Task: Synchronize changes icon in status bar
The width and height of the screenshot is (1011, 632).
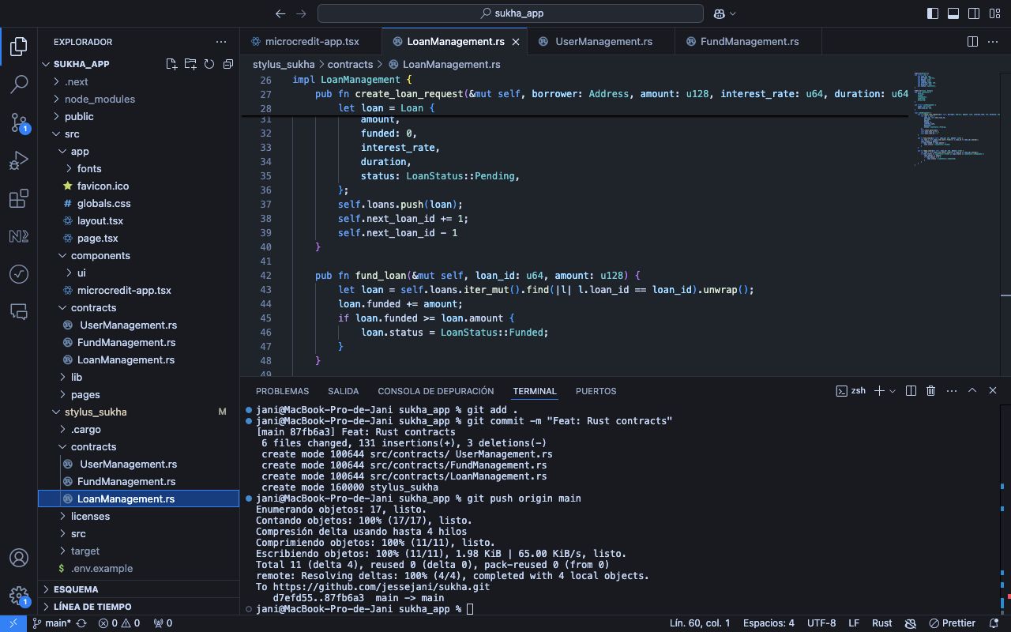Action: 81,623
